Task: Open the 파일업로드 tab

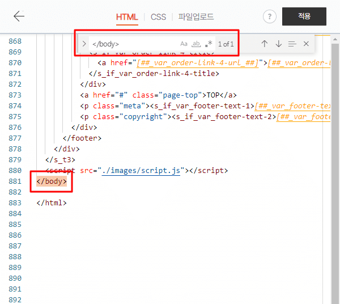Action: [196, 17]
